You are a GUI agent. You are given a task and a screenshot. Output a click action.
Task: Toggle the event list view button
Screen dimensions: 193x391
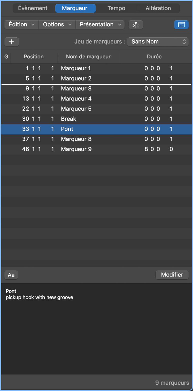tap(181, 25)
